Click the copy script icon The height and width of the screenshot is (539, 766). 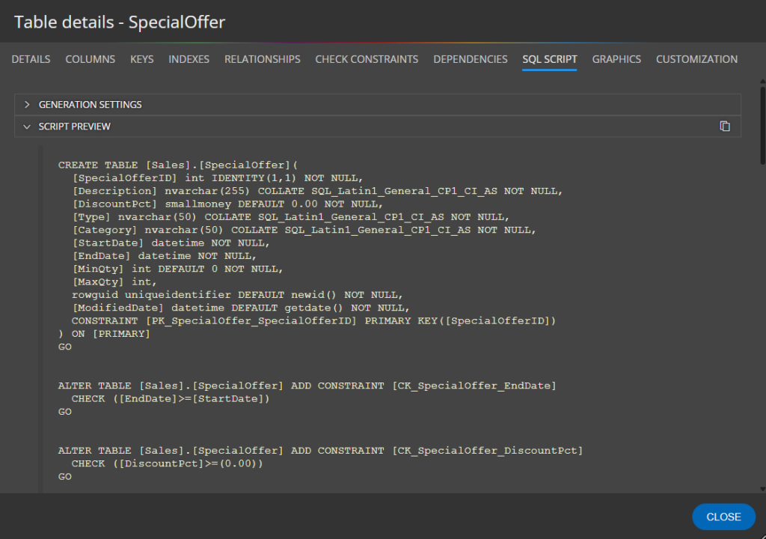tap(724, 127)
